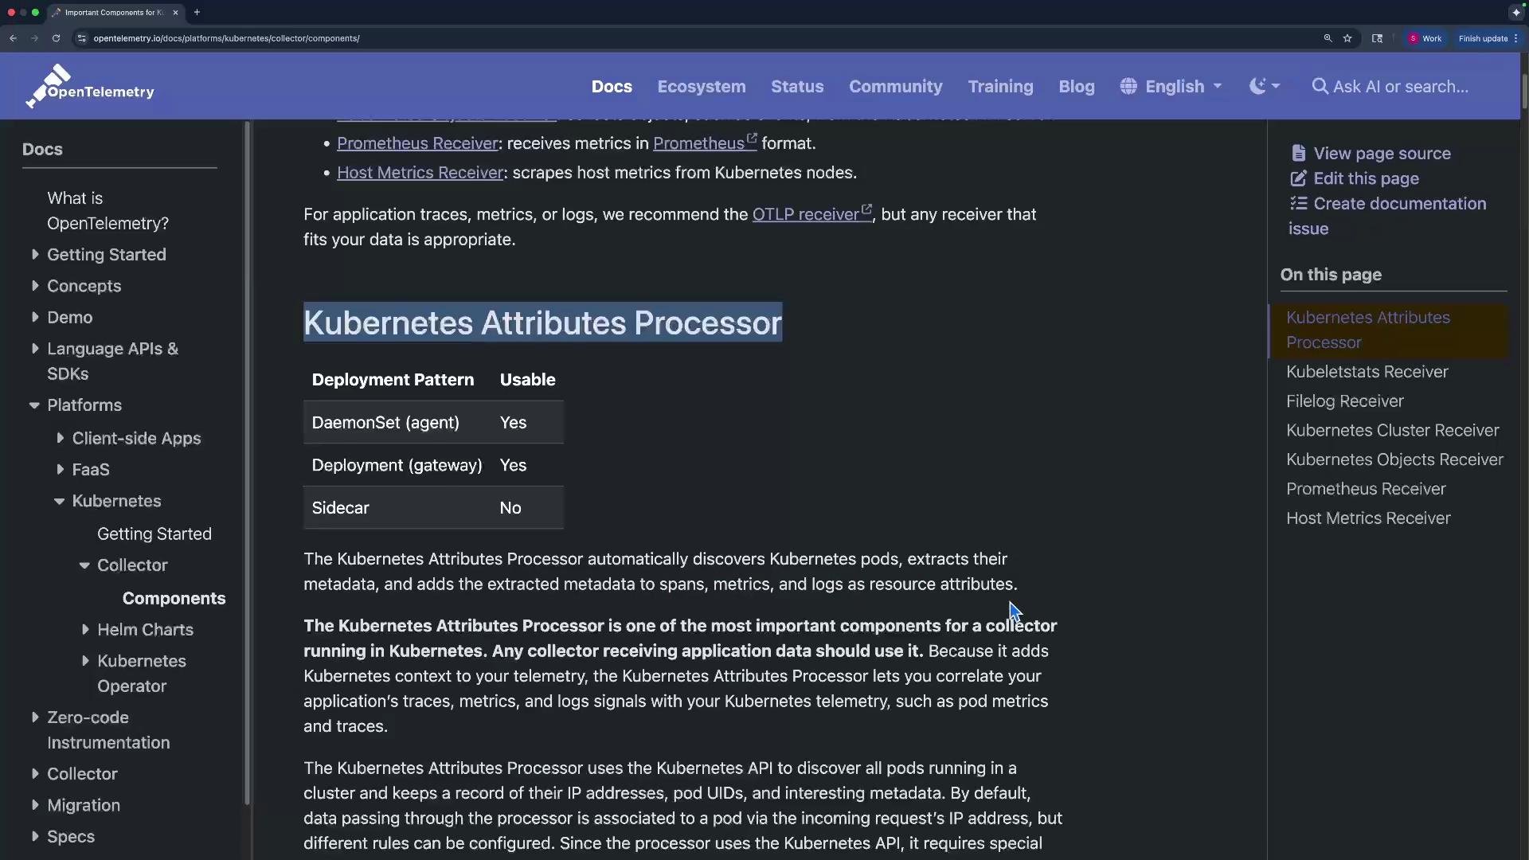Viewport: 1529px width, 860px height.
Task: Open the Ecosystem navbar item
Action: (702, 86)
